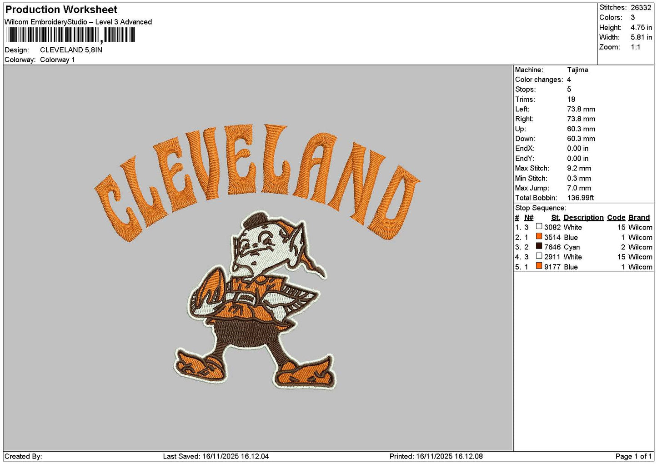Viewport: 657px width, 464px height.
Task: Click the Wilcom brand in the Cyan row
Action: (640, 248)
